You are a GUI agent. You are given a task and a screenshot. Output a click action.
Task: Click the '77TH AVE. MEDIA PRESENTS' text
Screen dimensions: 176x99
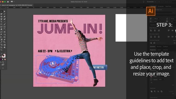[x=53, y=21]
